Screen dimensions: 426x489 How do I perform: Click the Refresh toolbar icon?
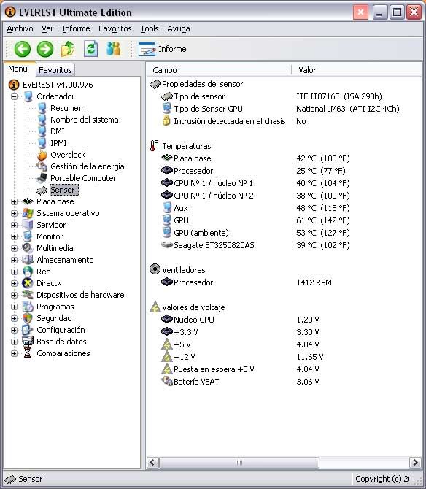(x=90, y=49)
